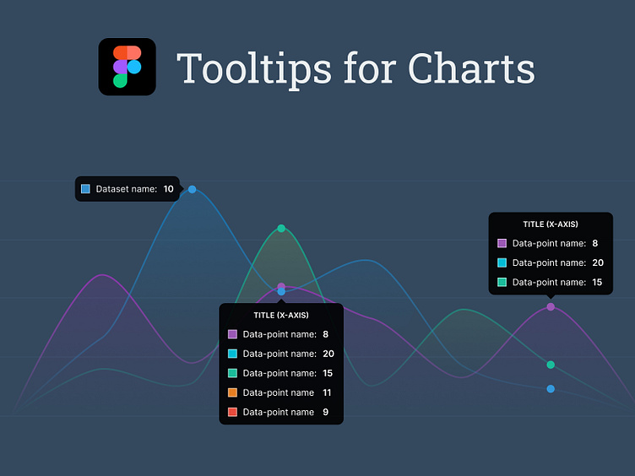The height and width of the screenshot is (476, 635).
Task: Click the green swatch in the right tooltip
Action: pyautogui.click(x=502, y=282)
